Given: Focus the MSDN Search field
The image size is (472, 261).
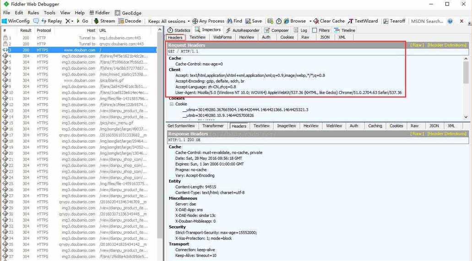Looking at the screenshot, I should click(427, 21).
